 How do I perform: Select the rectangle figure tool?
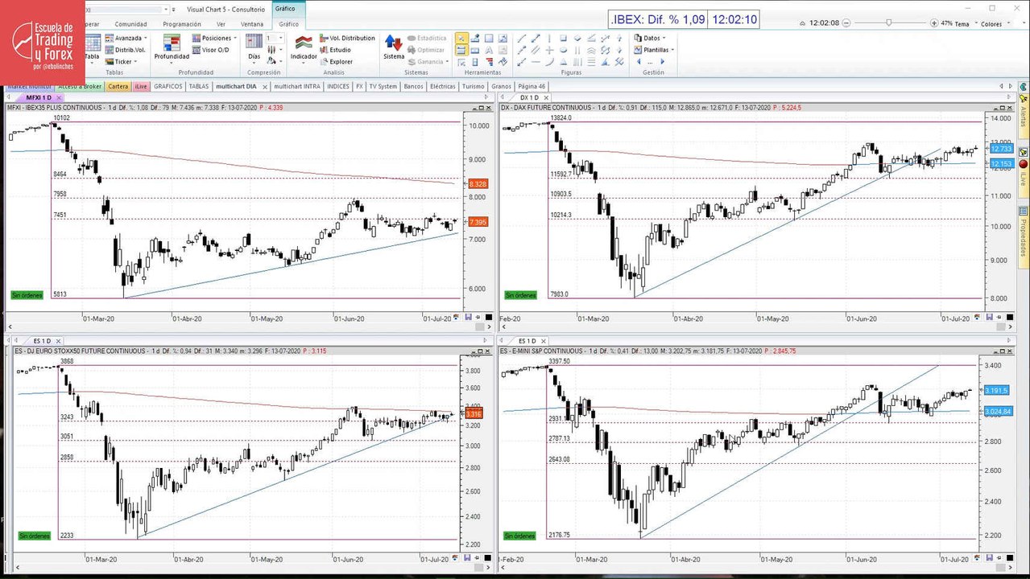click(x=563, y=38)
